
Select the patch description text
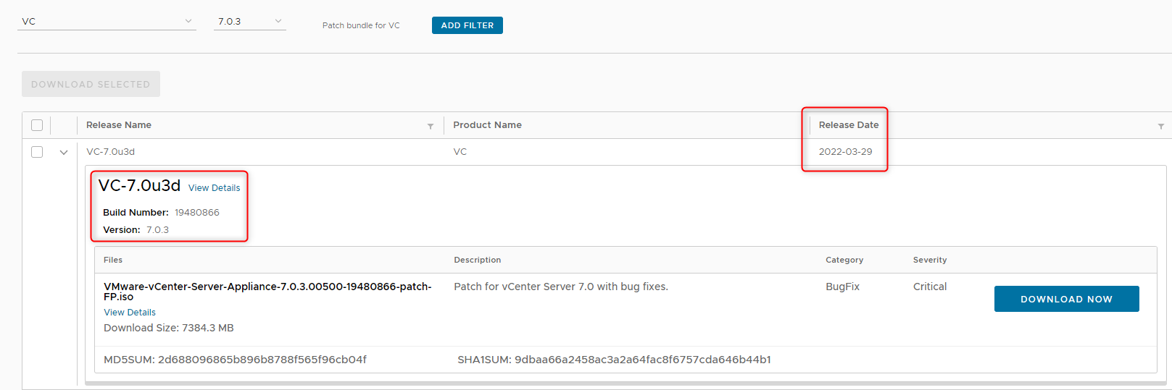tap(561, 287)
